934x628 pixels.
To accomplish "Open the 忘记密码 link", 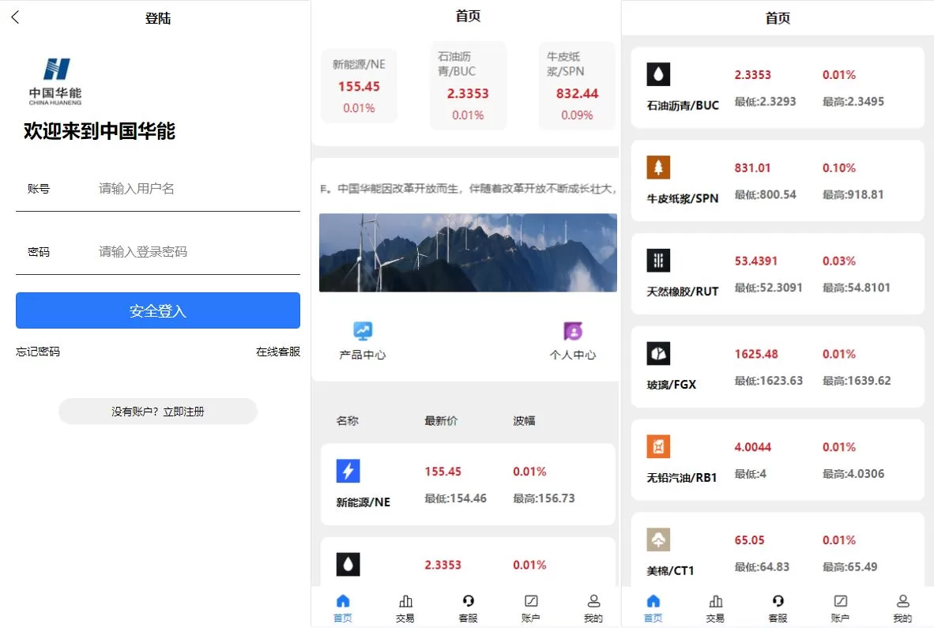I will [37, 352].
